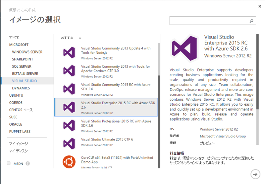Click the Ubuntu CoreCLR image icon
The image size is (265, 184).
pos(69,162)
